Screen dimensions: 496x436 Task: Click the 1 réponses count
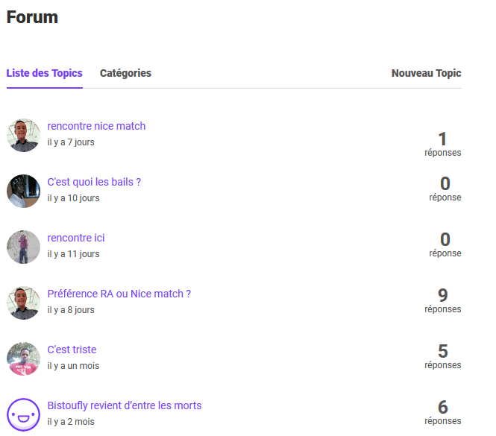(442, 144)
